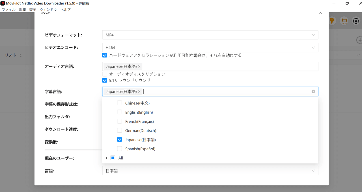
Task: Open the 言語 dropdown showing 日本語
Action: tap(210, 171)
